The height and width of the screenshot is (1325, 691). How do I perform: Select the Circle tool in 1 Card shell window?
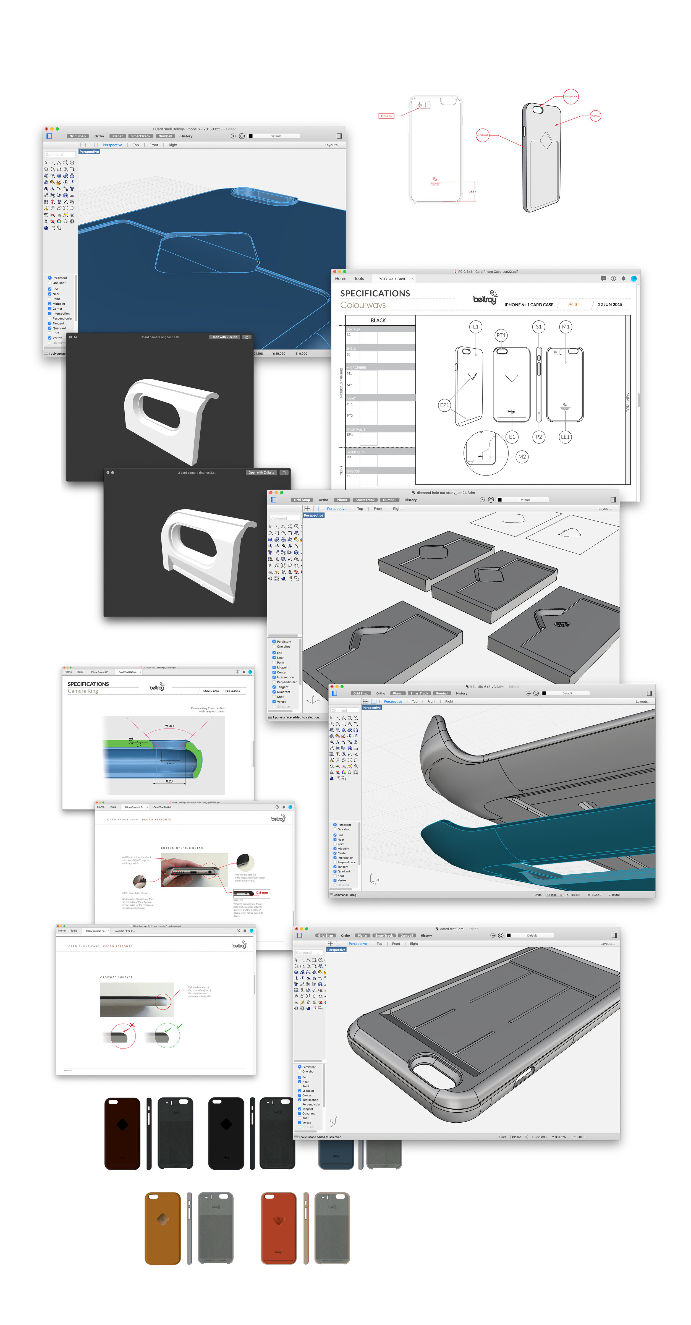72,163
